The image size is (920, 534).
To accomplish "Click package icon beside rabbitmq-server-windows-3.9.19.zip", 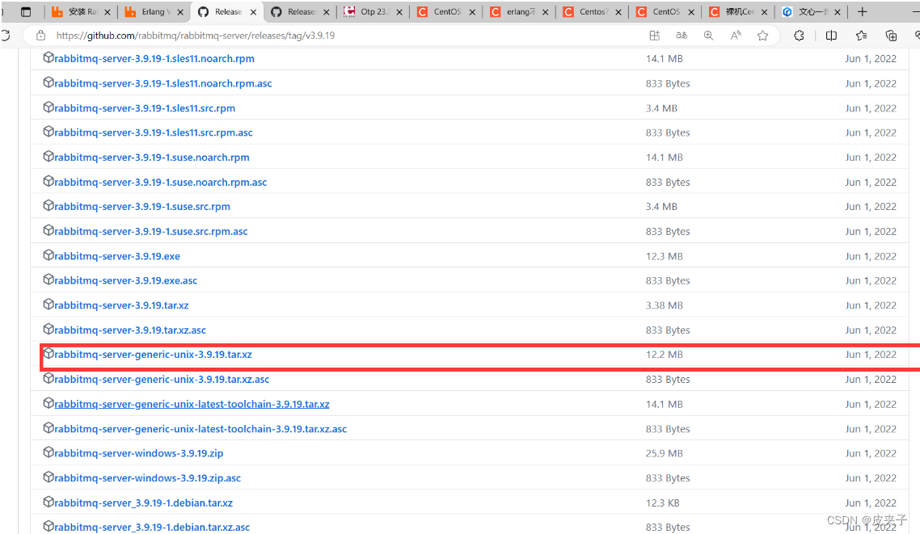I will coord(49,452).
